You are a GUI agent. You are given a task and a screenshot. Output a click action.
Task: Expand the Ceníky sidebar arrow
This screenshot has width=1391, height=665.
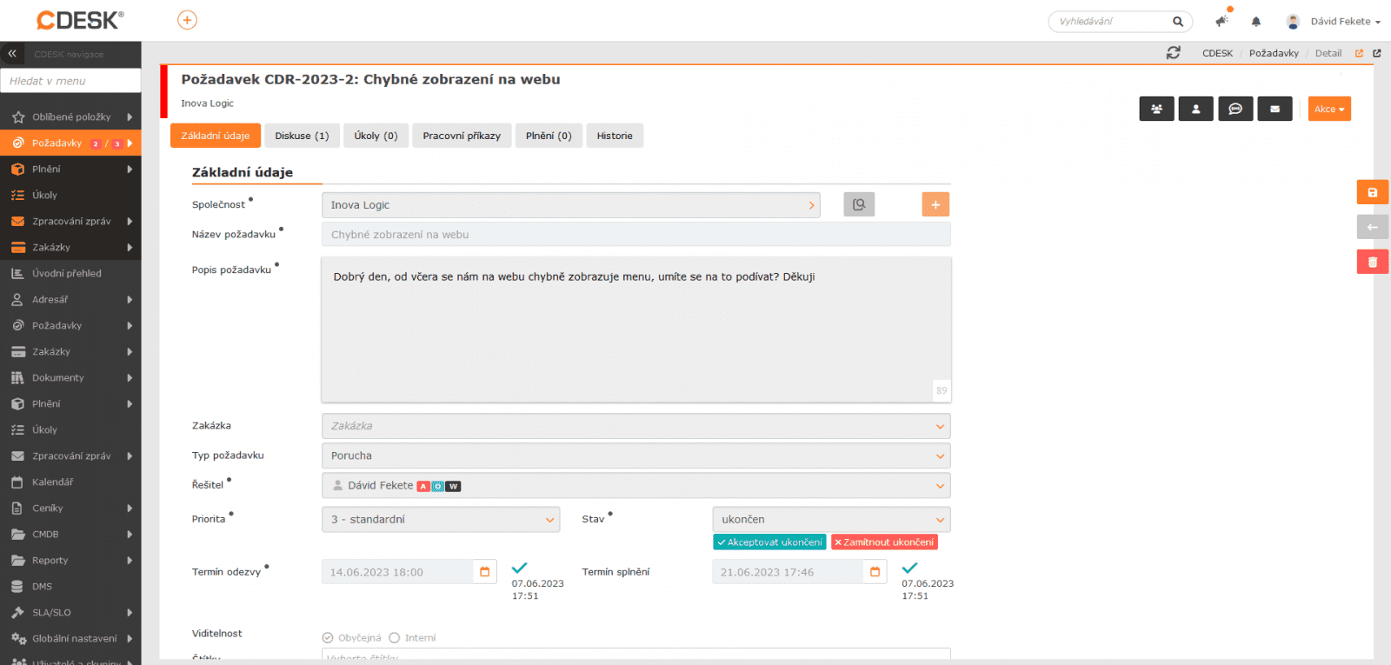pos(130,508)
